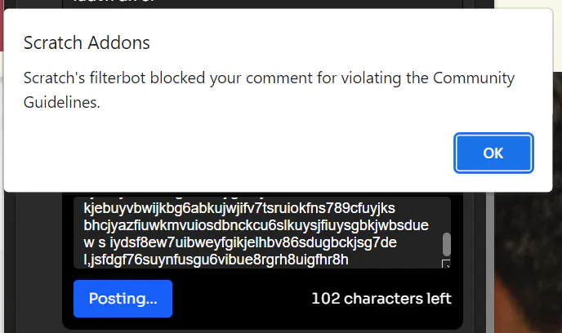Click the cut-off text field above the dialog
This screenshot has width=562, height=333.
point(262,4)
